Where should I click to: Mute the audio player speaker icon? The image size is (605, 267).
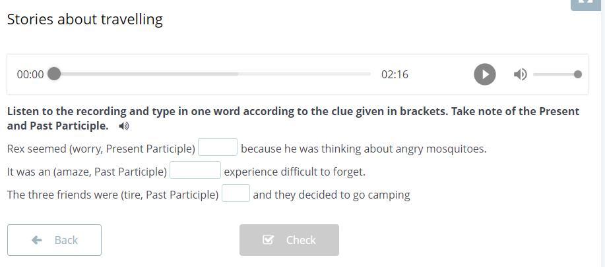[x=521, y=74]
